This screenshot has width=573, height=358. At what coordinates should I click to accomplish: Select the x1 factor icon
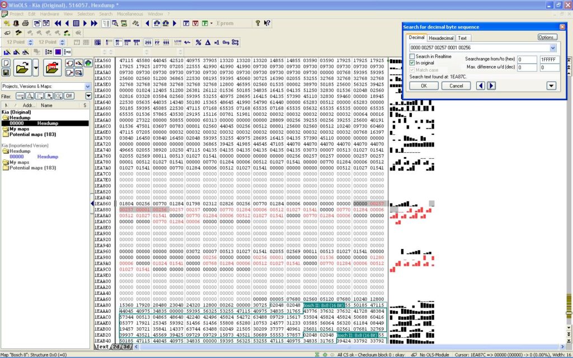pyautogui.click(x=217, y=43)
